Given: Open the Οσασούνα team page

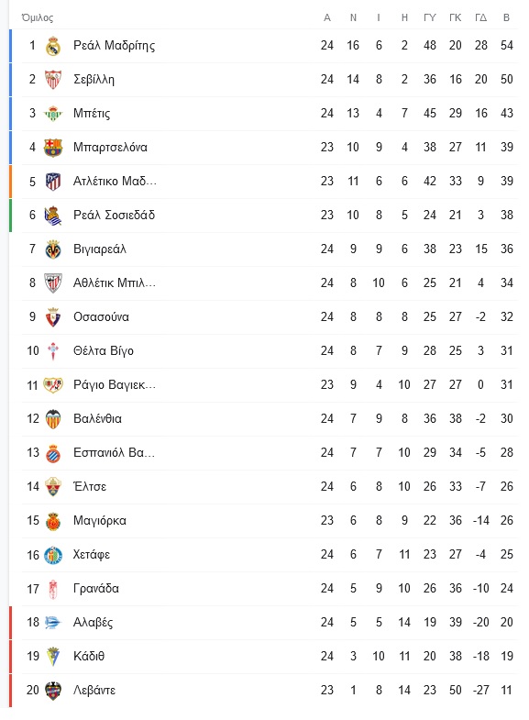Looking at the screenshot, I should tap(101, 316).
